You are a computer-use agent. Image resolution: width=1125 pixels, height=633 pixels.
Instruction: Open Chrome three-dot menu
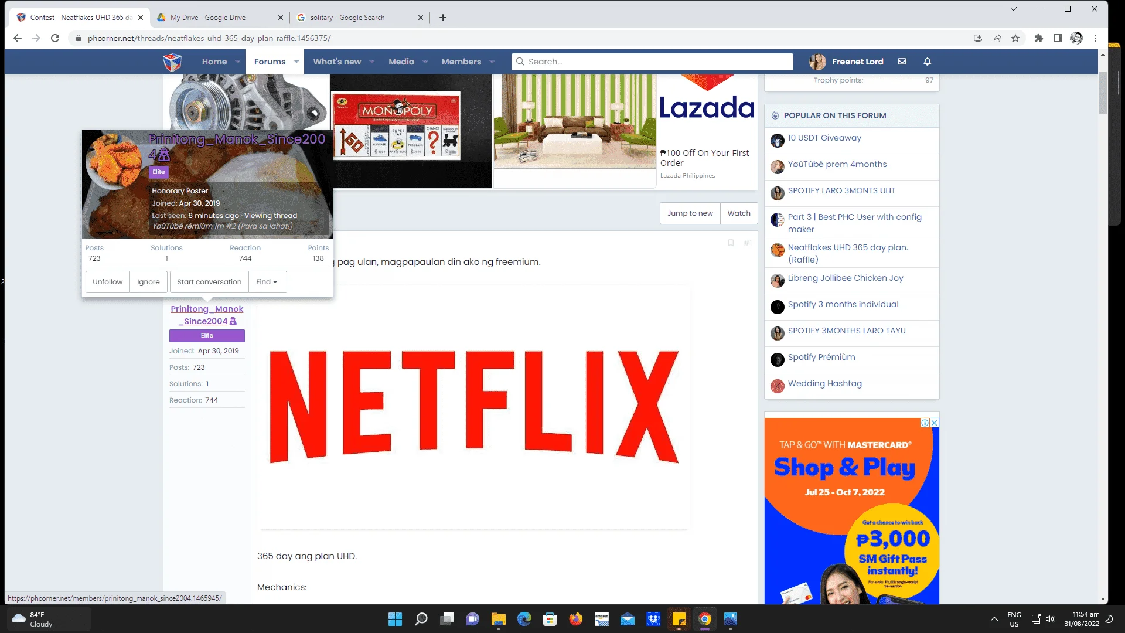click(1095, 38)
